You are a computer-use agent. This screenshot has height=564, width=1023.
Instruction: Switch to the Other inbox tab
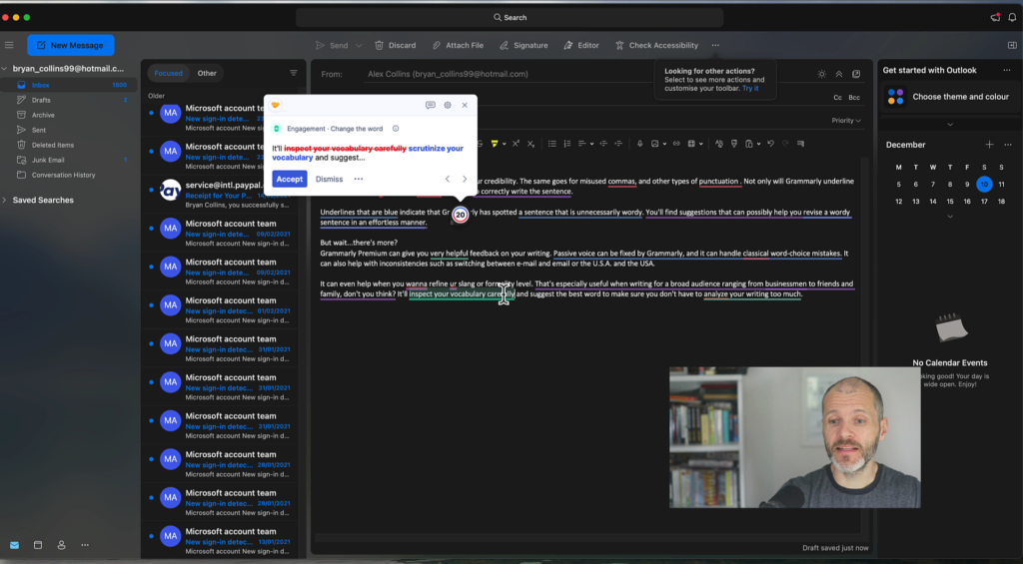207,73
